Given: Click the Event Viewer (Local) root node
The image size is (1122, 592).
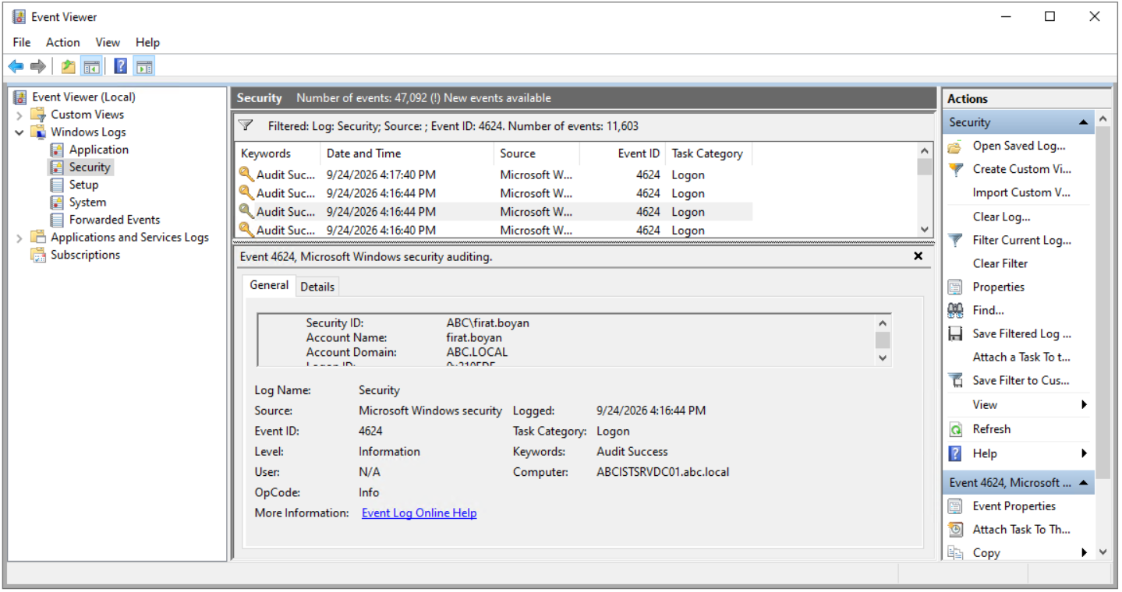Looking at the screenshot, I should (83, 97).
